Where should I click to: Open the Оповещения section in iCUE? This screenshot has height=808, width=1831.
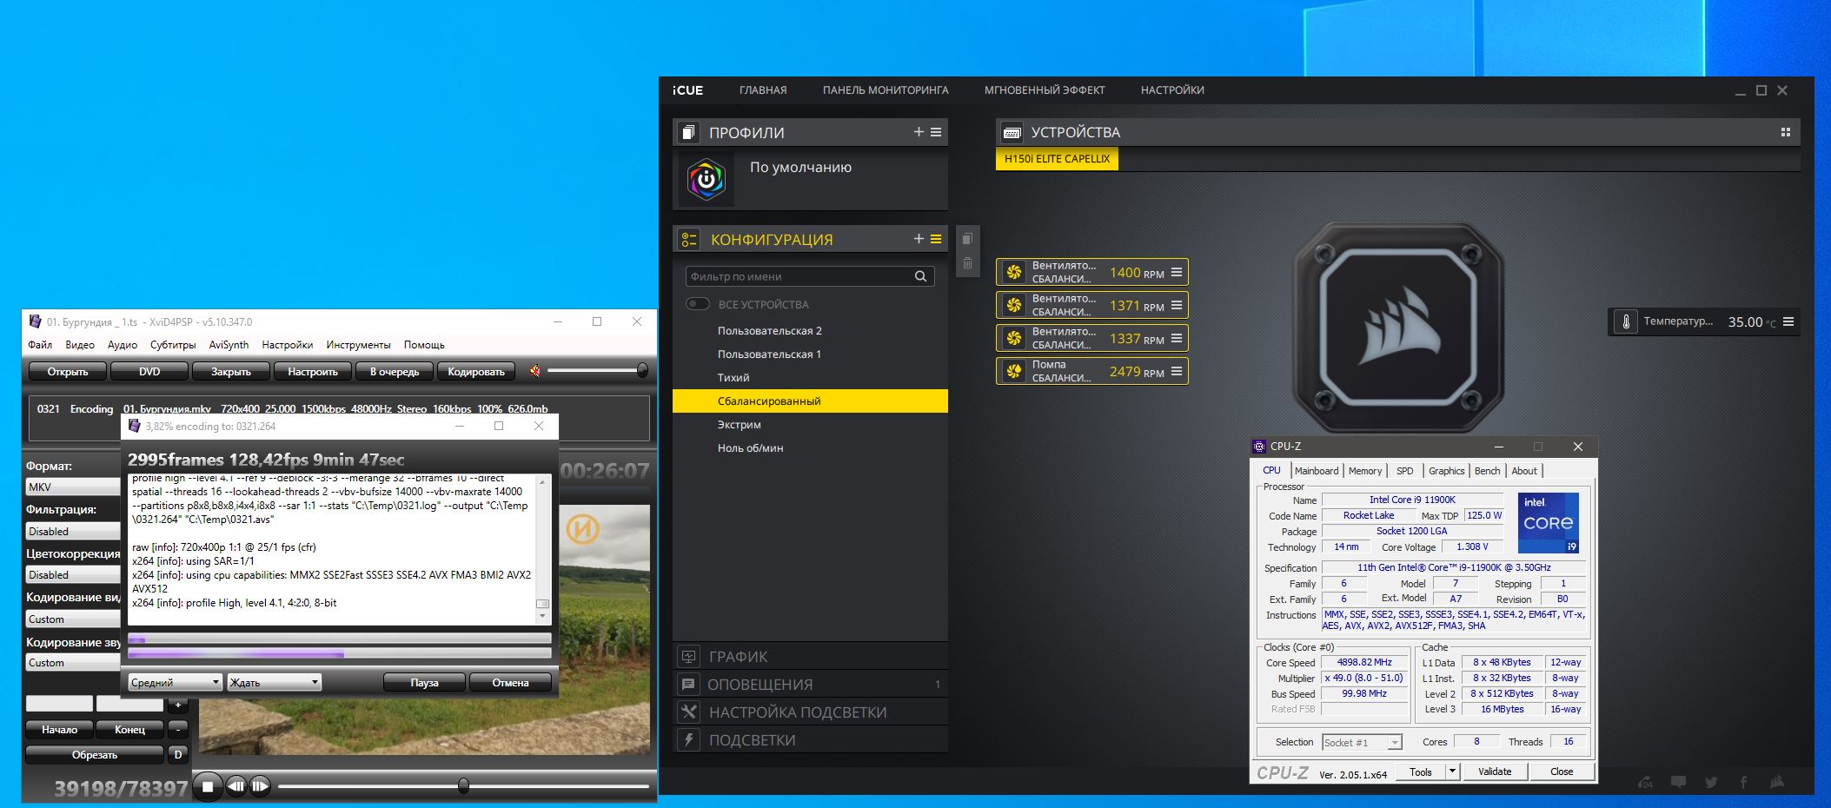(810, 685)
